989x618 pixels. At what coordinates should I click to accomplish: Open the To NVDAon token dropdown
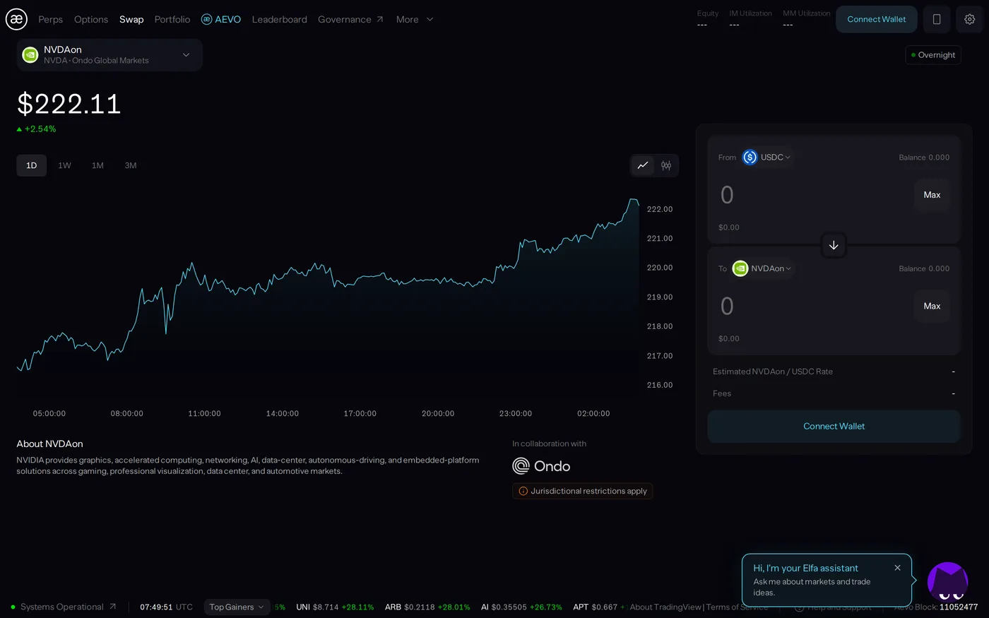(x=762, y=268)
